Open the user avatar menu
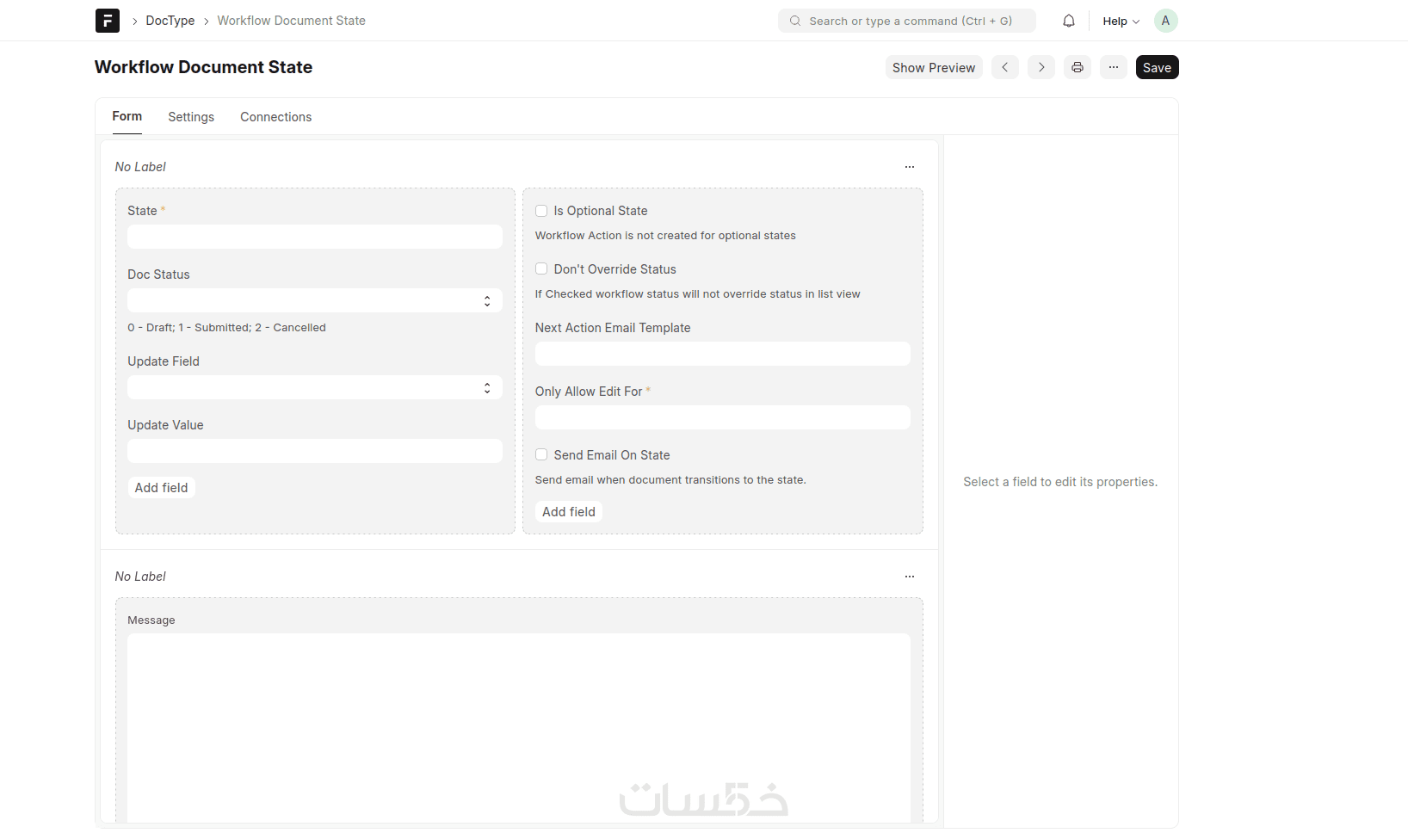Screen dimensions: 1408x833 click(1165, 21)
